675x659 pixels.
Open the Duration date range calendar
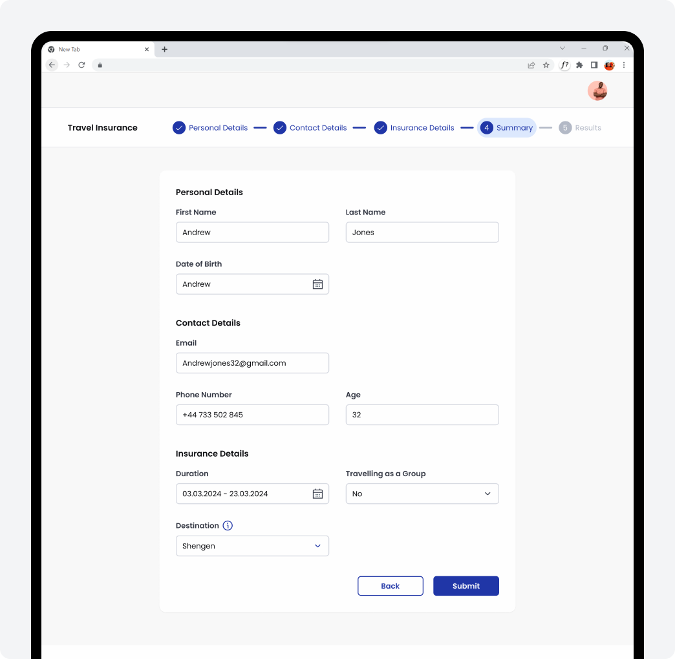[x=317, y=494]
